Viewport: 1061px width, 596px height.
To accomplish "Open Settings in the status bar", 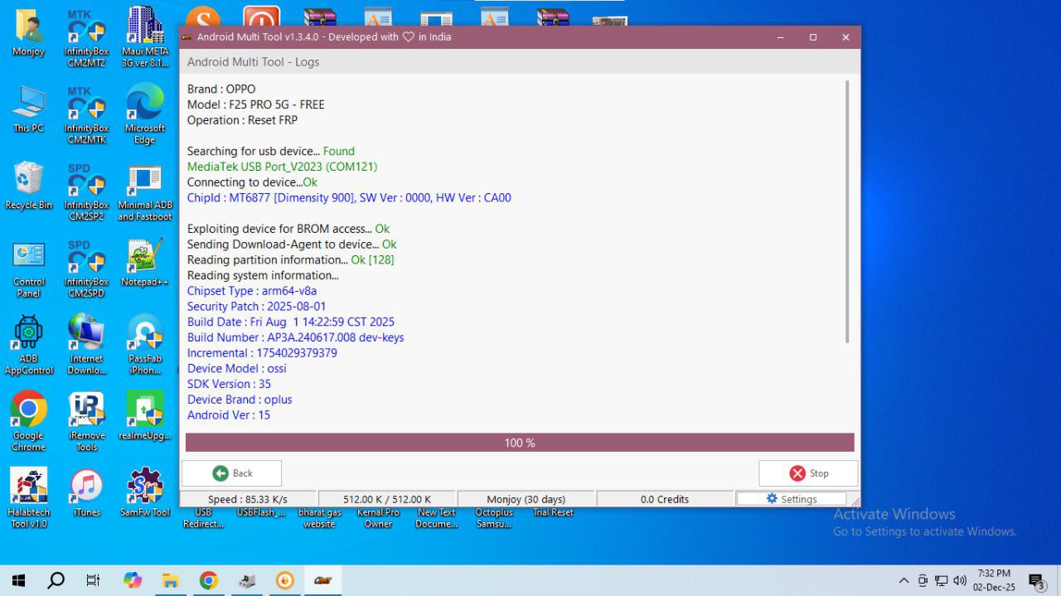I will [792, 499].
